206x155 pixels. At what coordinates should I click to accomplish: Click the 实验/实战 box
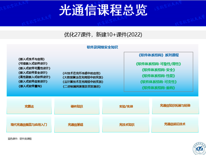tap(126, 106)
